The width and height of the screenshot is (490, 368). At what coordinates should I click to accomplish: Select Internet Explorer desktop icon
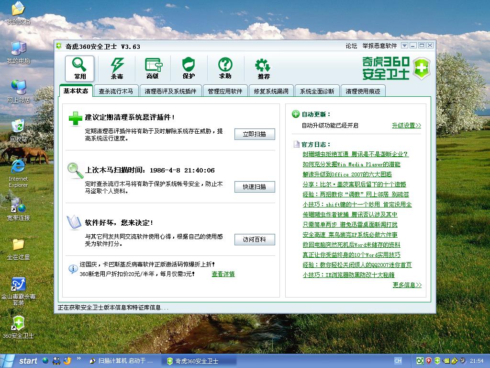[x=18, y=173]
